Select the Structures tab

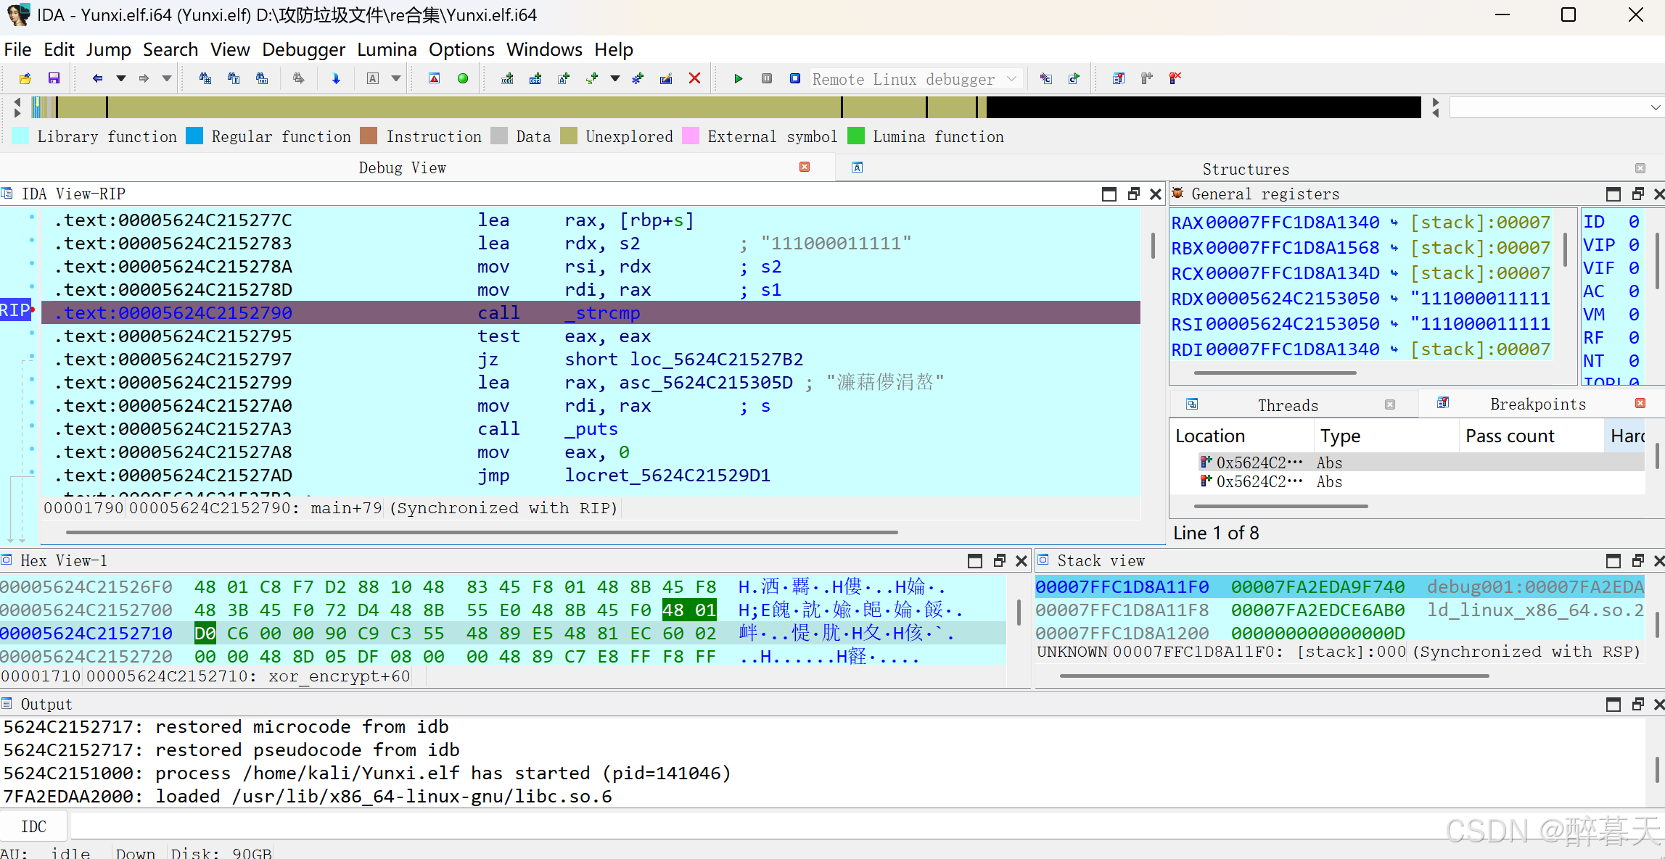point(1246,169)
